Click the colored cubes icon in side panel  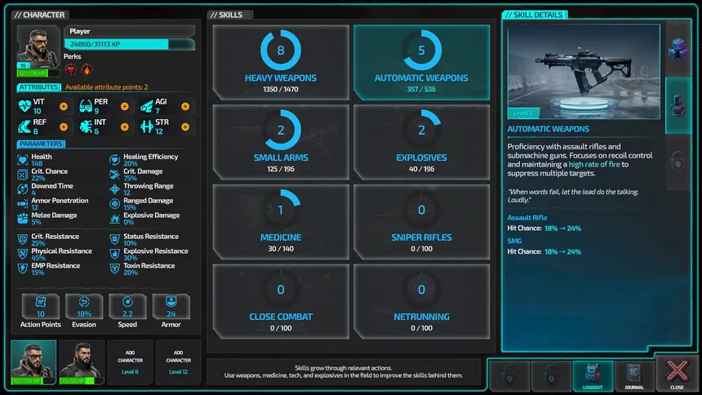pos(678,49)
